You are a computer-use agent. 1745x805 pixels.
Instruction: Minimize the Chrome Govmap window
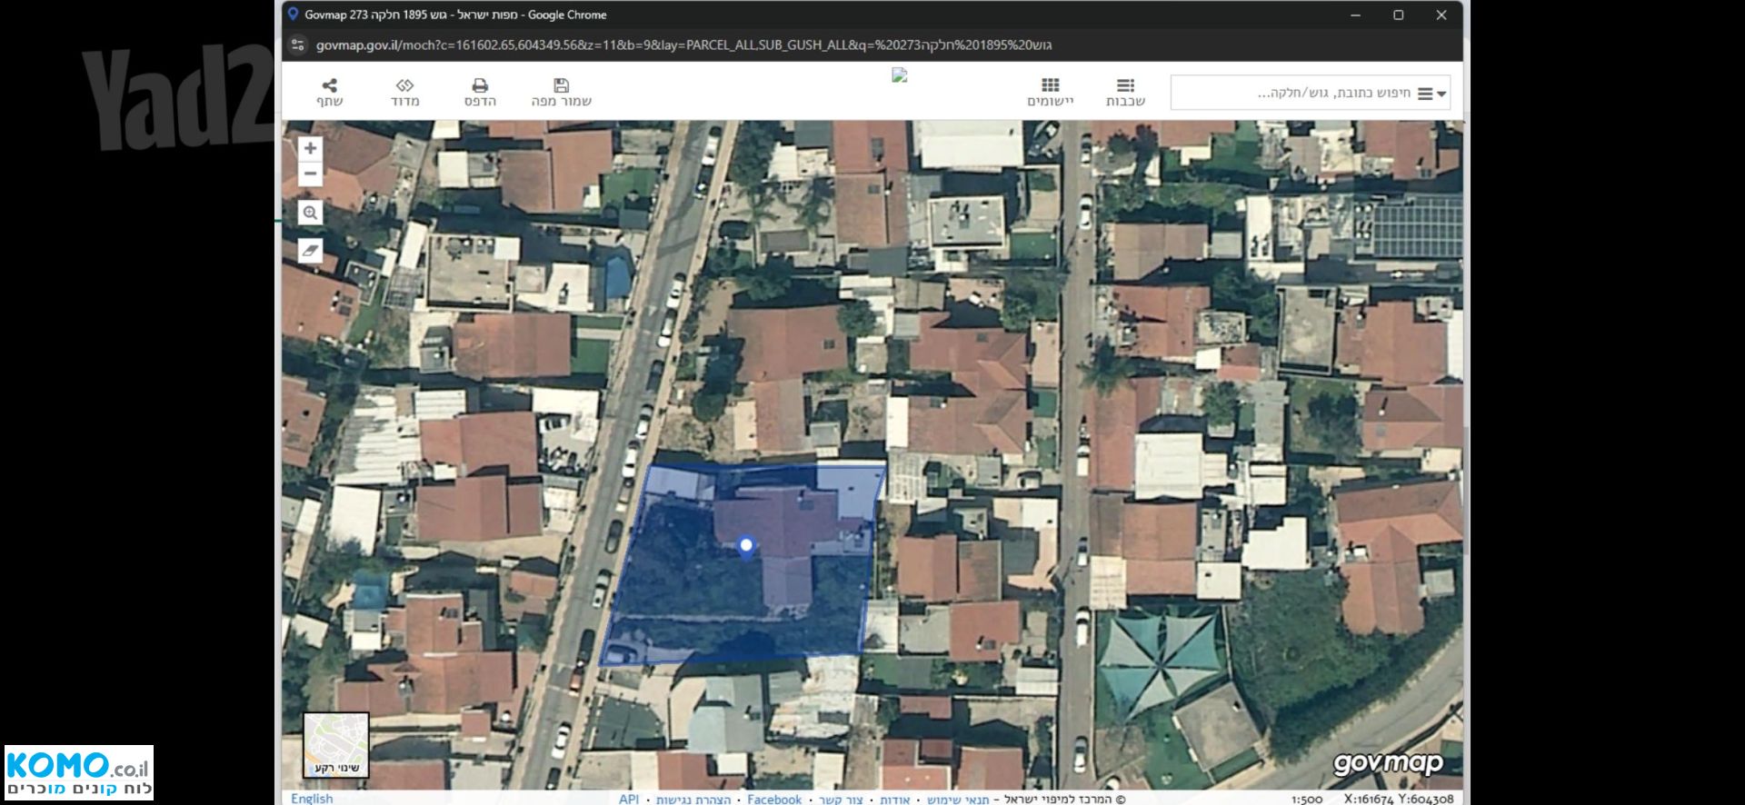[1355, 15]
